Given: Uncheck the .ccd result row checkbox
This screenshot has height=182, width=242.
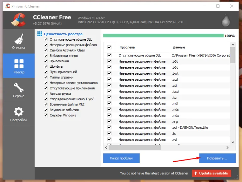Looking at the screenshot, I should pyautogui.click(x=109, y=79).
